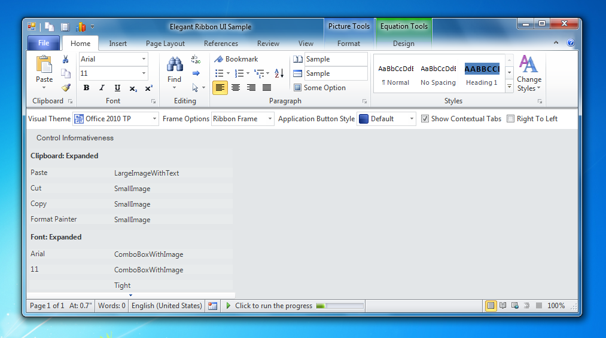The image size is (606, 338).
Task: Enable Right To Left checkbox
Action: 510,119
